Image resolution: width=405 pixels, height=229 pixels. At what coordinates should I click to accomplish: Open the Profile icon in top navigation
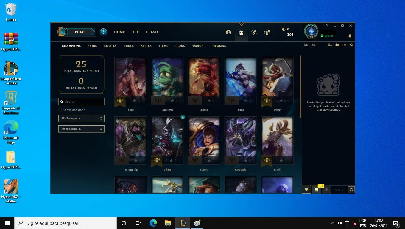[x=228, y=32]
